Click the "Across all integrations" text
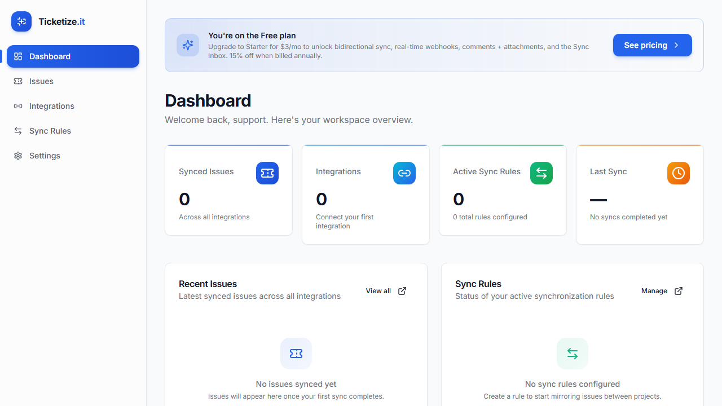 214,217
